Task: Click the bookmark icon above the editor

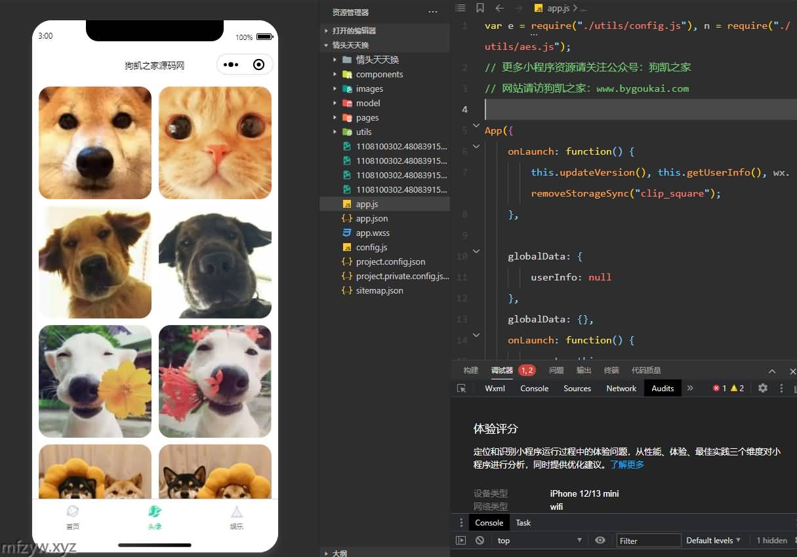Action: point(480,8)
